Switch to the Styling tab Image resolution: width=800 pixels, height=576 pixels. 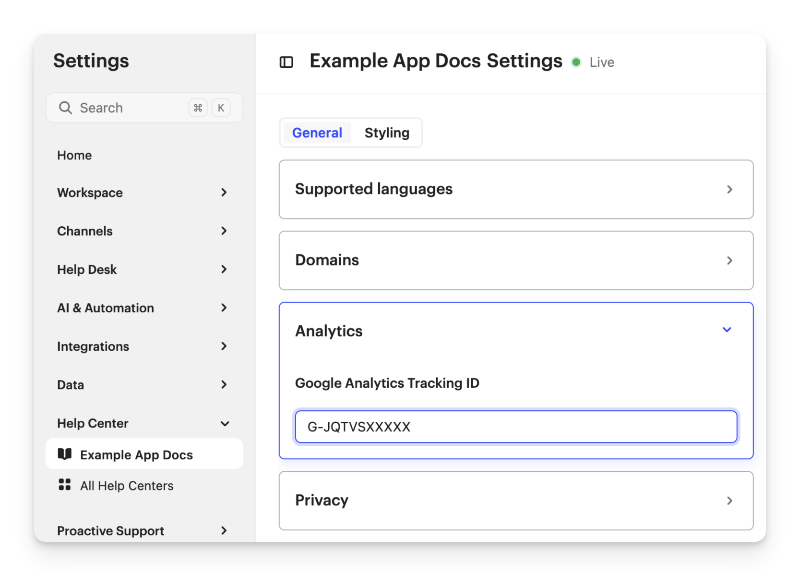[387, 133]
